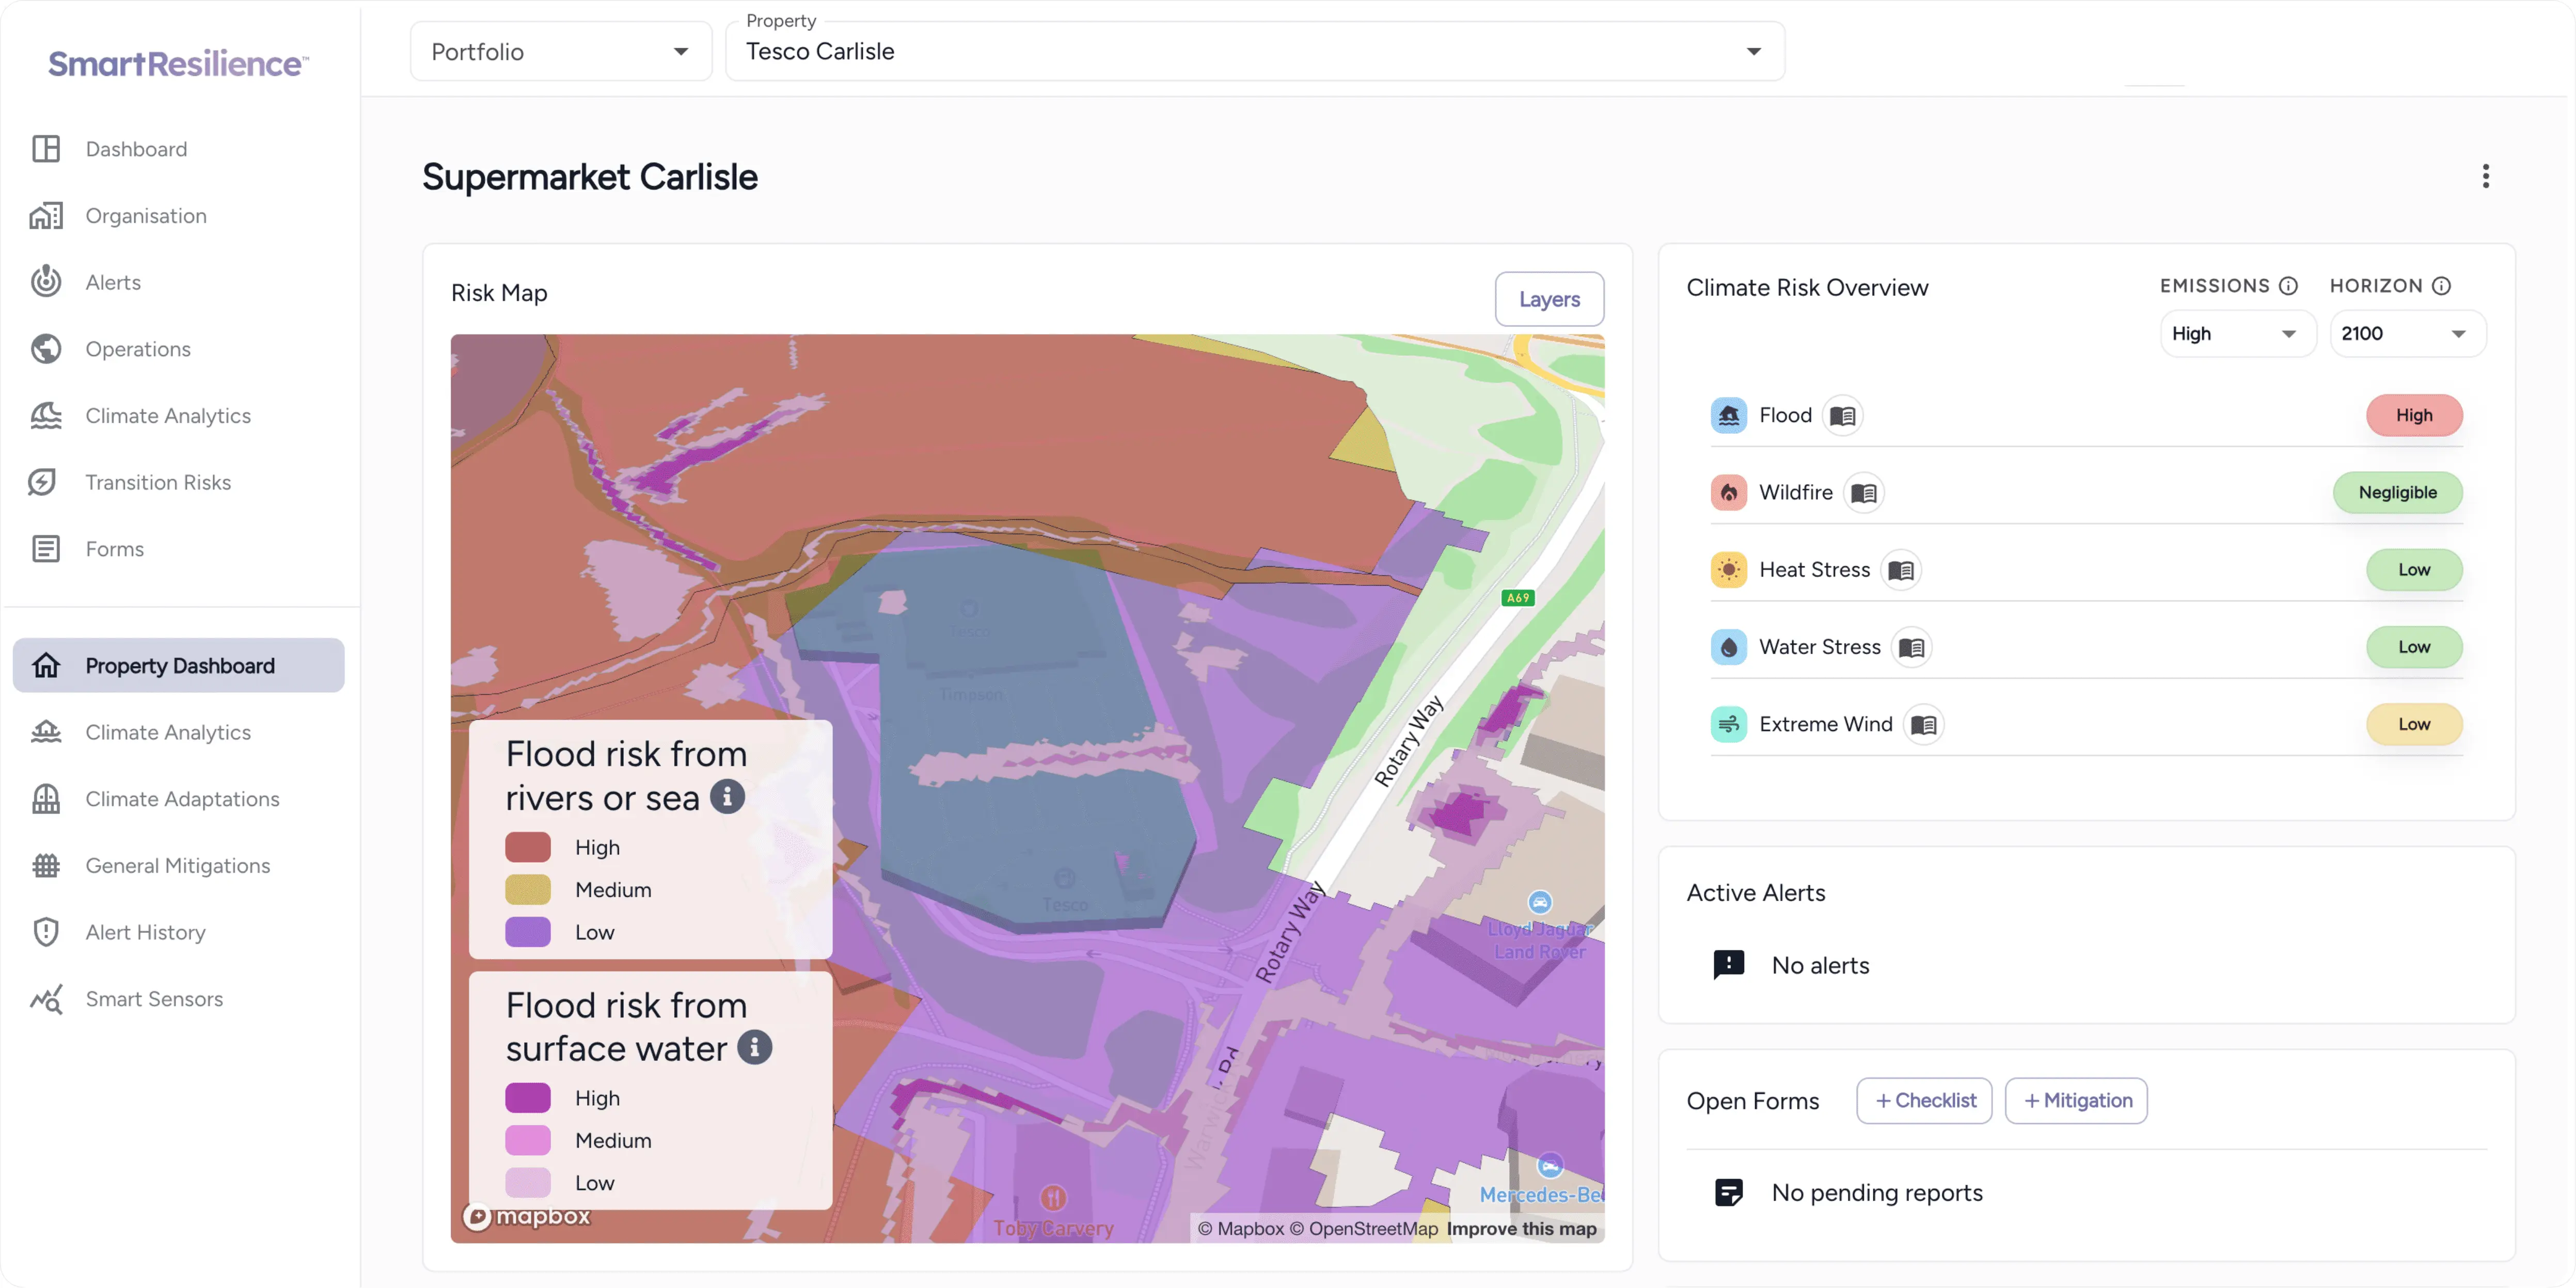Open Transition Risks menu item
This screenshot has height=1288, width=2576.
[x=158, y=482]
